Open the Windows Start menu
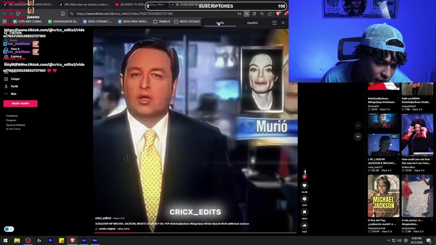This screenshot has height=245, width=436. point(5,240)
